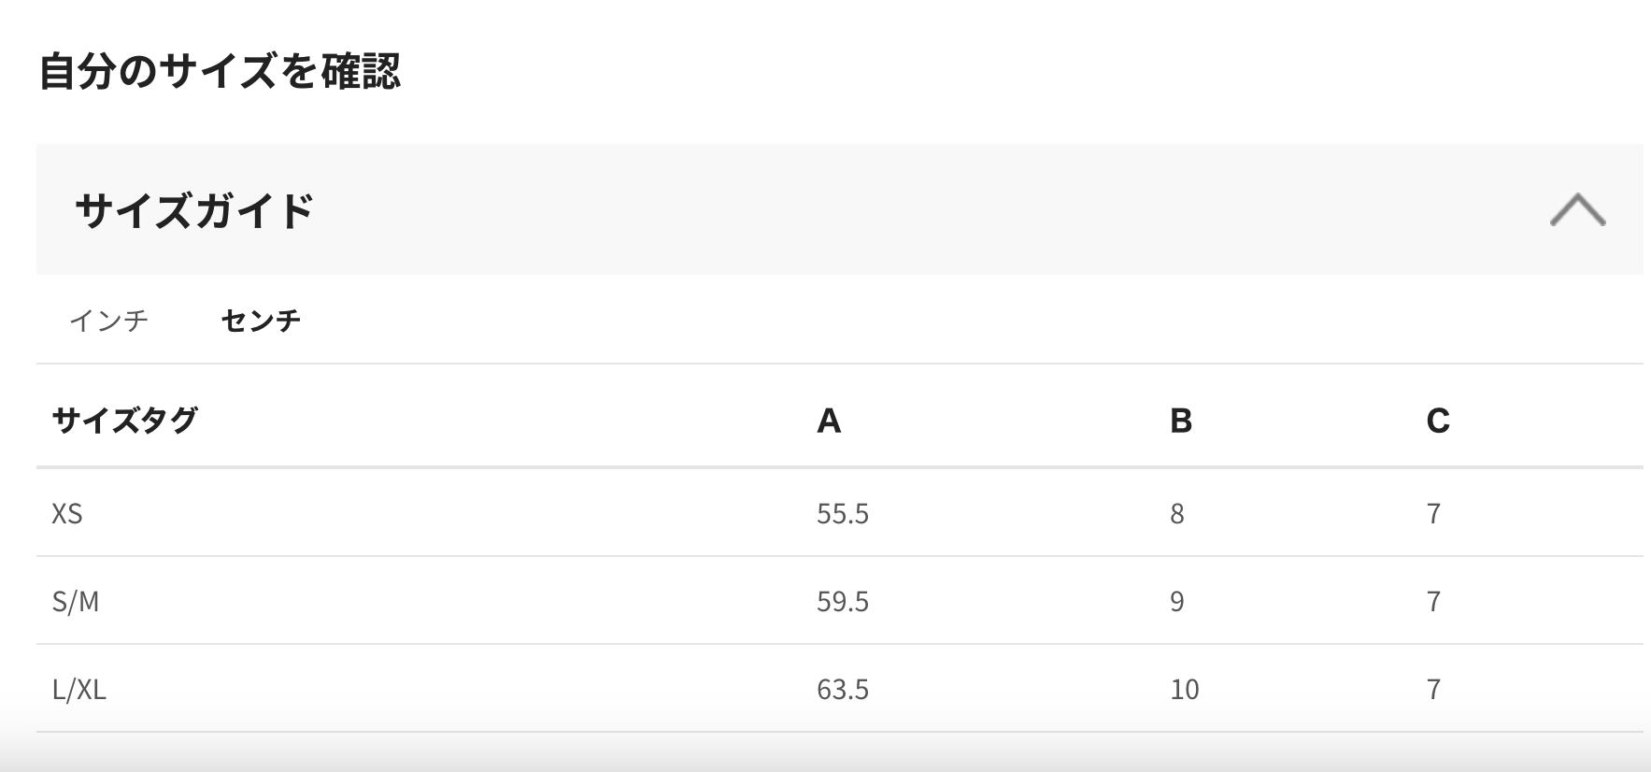Click the column B header
1651x772 pixels.
coord(1181,421)
